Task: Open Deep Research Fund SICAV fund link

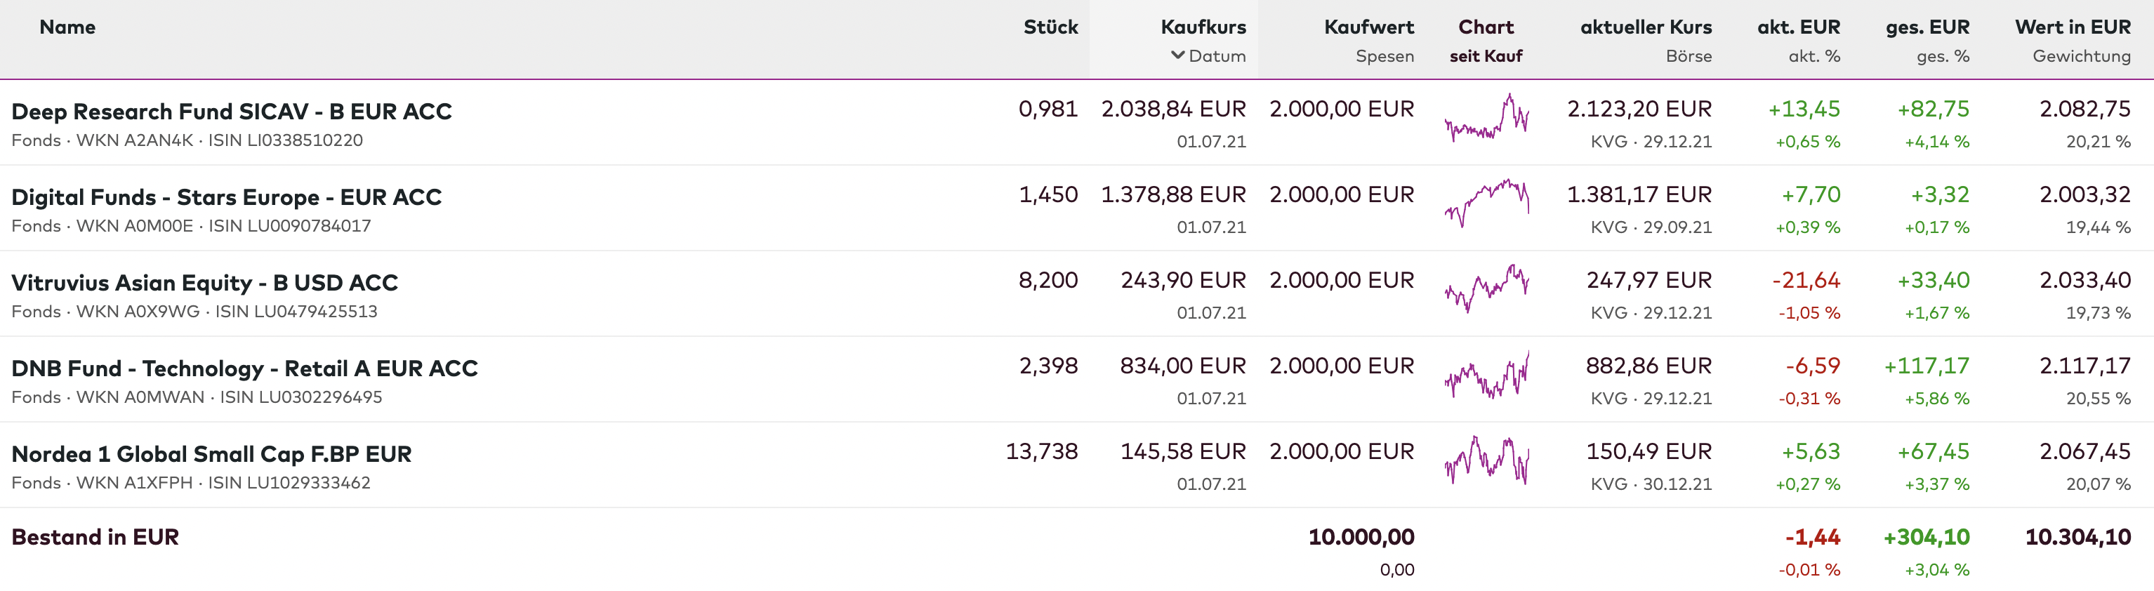Action: (x=232, y=111)
